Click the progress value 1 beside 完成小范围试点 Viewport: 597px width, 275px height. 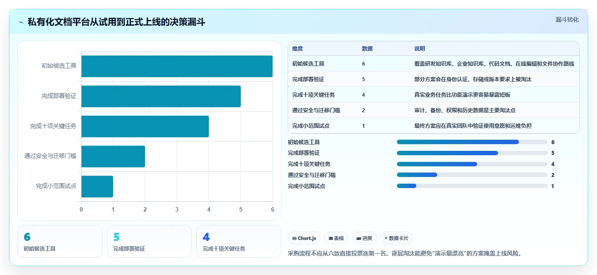(553, 186)
